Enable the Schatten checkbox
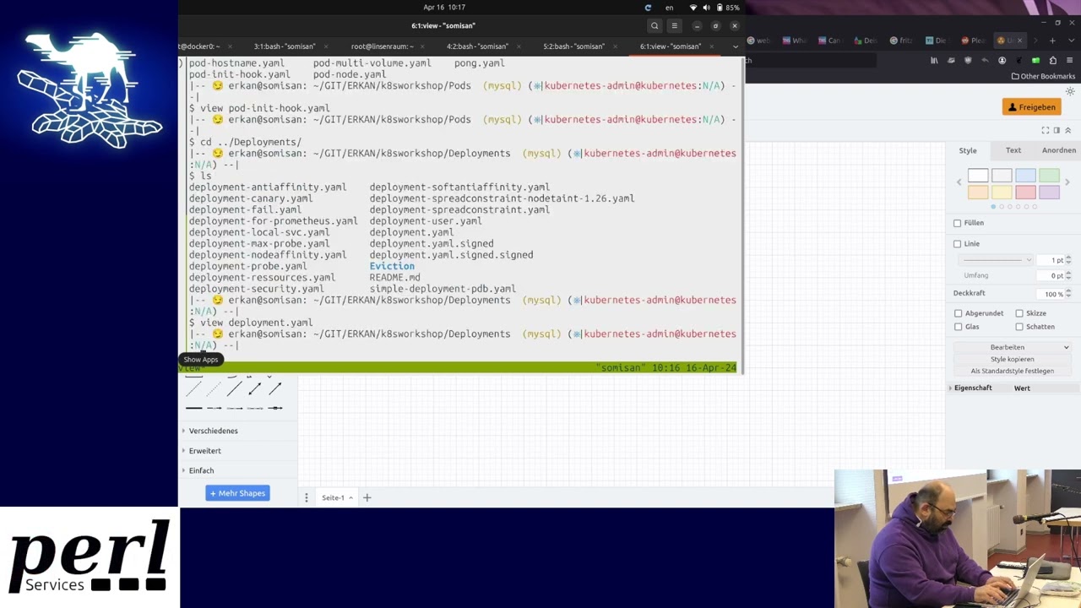The width and height of the screenshot is (1081, 608). 1019,327
